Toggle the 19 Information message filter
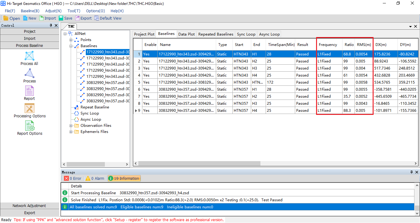Image resolution: width=420 pixels, height=223 pixels. click(124, 178)
